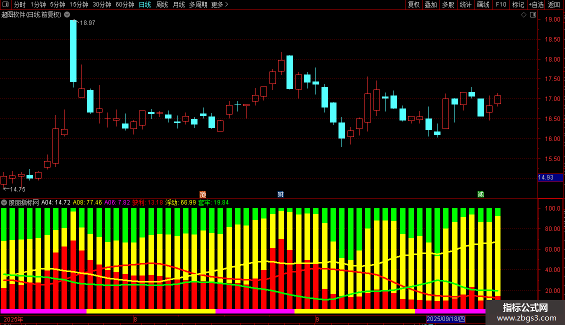Click the A04: 14.72 indicator value

(56, 202)
